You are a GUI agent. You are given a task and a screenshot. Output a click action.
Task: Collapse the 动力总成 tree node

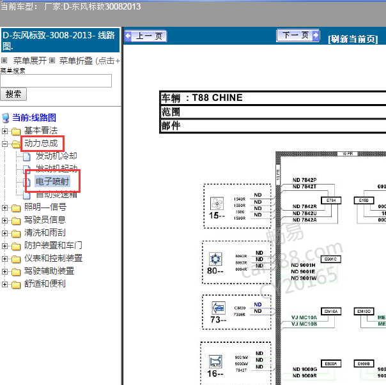[4, 144]
